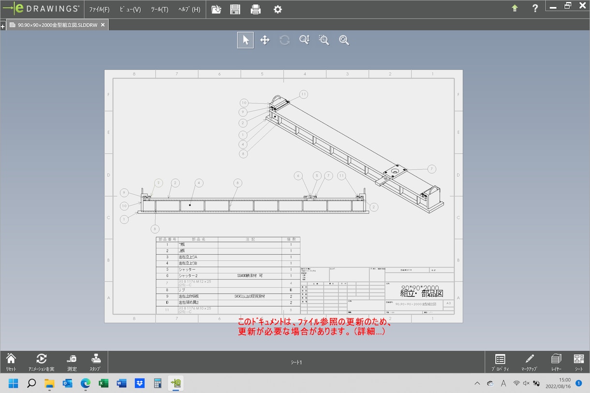Click the question mark help icon
The height and width of the screenshot is (393, 590).
point(535,8)
